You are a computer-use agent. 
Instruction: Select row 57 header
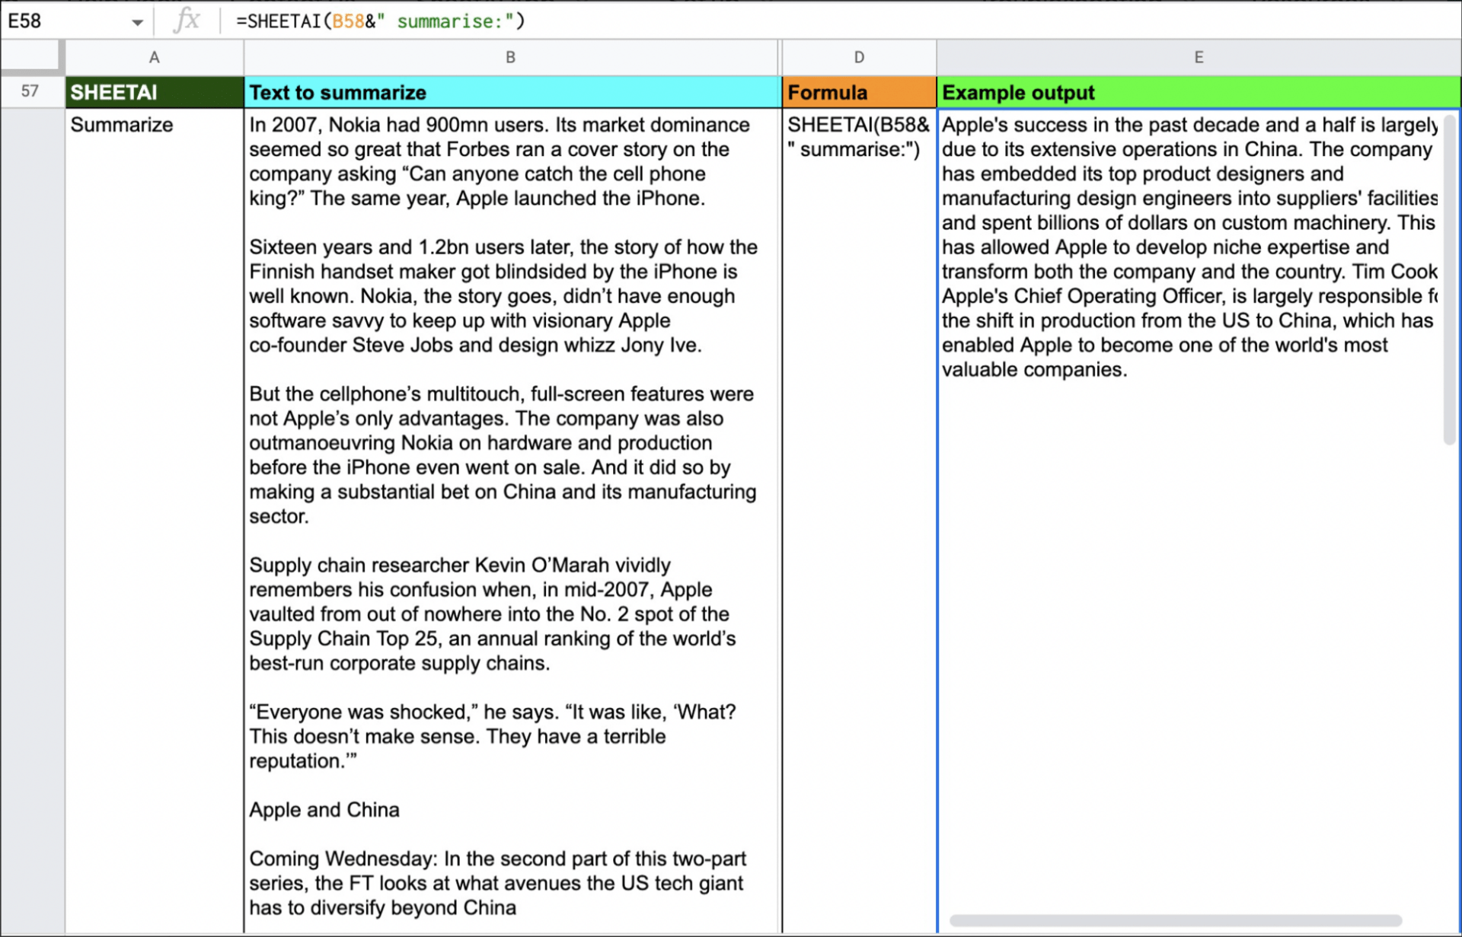pos(30,91)
